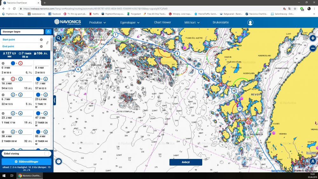The height and width of the screenshot is (179, 318).
Task: Open Windyty wind map bookmark
Action: coord(180,14)
